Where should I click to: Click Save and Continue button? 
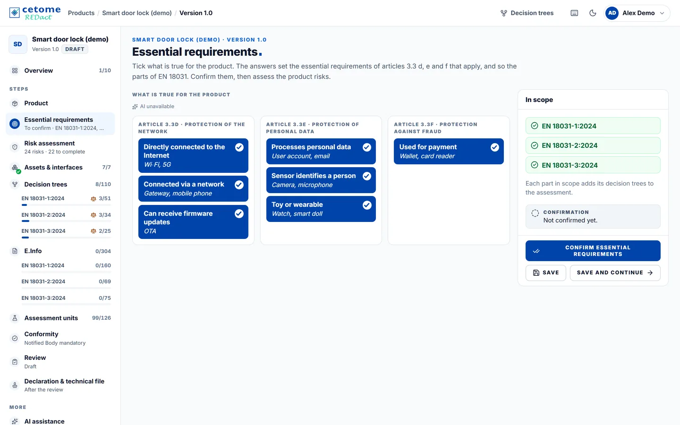pyautogui.click(x=615, y=273)
